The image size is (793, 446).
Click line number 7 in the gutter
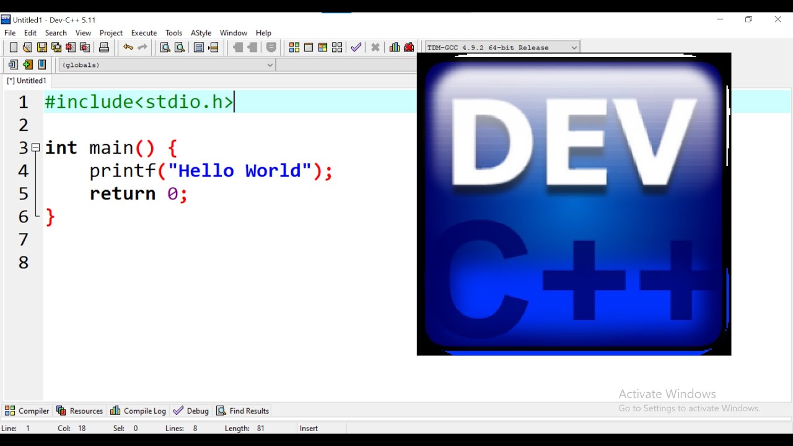point(24,240)
